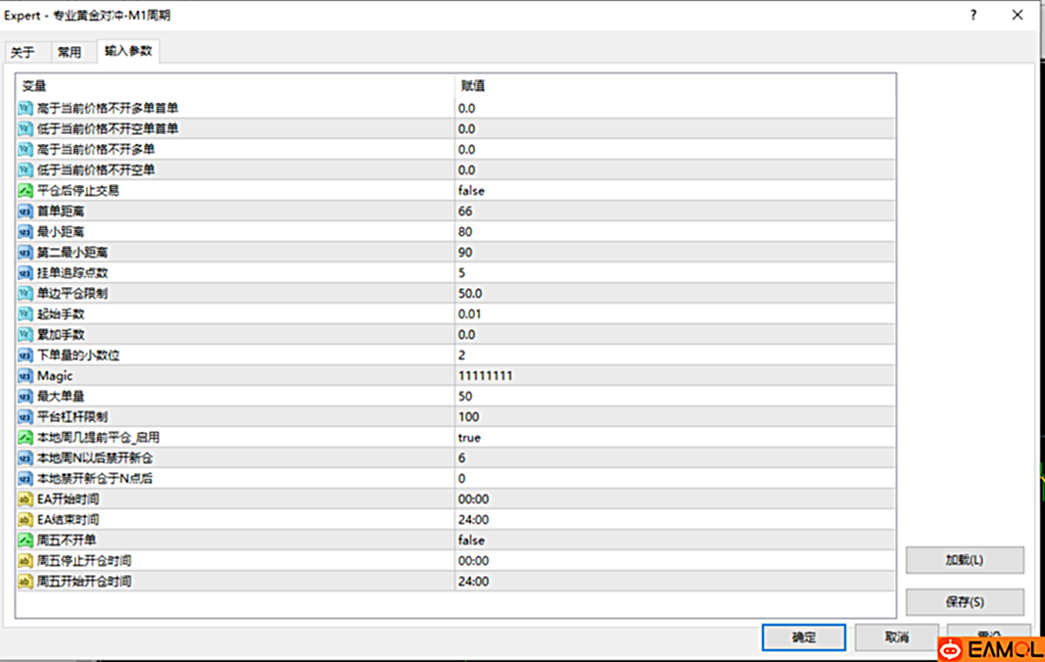Cancel the dialog using 取消

pos(896,638)
